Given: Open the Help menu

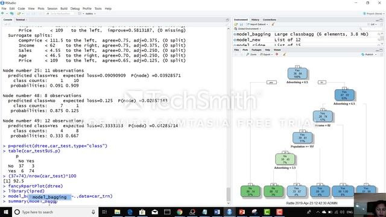Looking at the screenshot, I should [108, 8].
